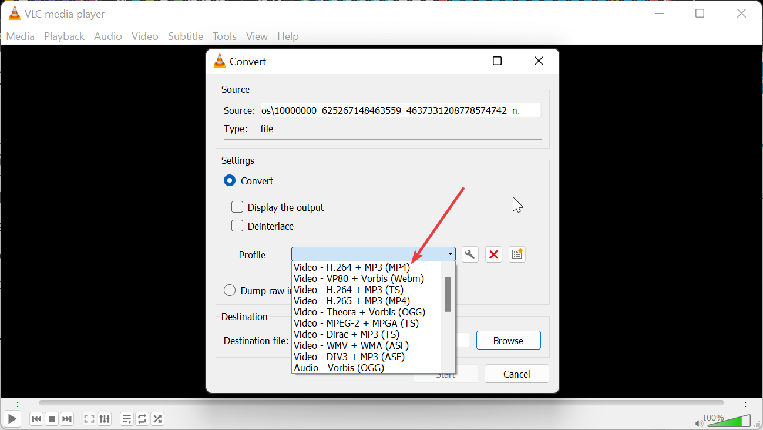Viewport: 763px width, 430px height.
Task: Open the Tools menu
Action: pyautogui.click(x=224, y=36)
